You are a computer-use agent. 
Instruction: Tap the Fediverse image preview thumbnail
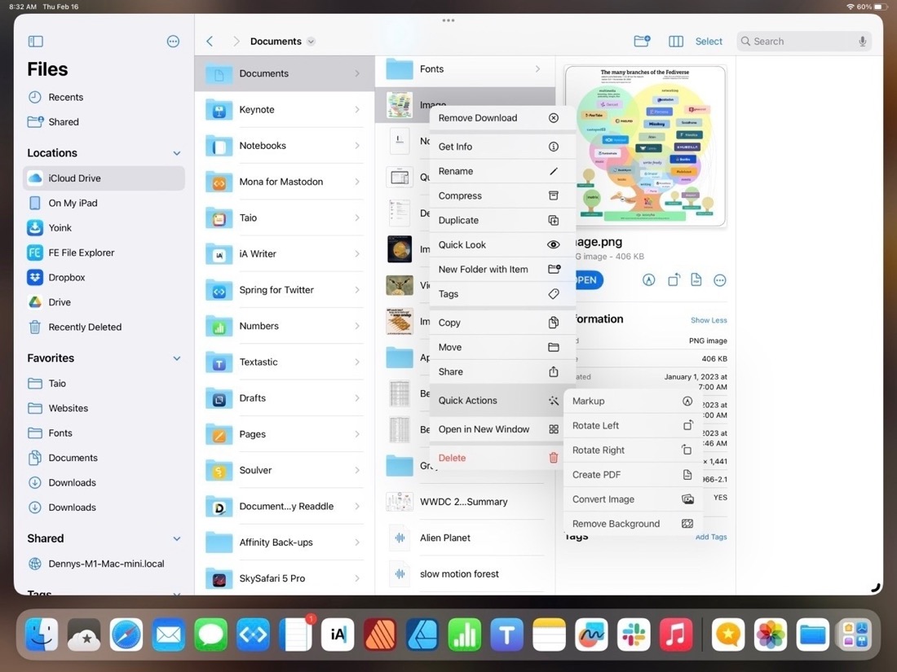point(645,145)
